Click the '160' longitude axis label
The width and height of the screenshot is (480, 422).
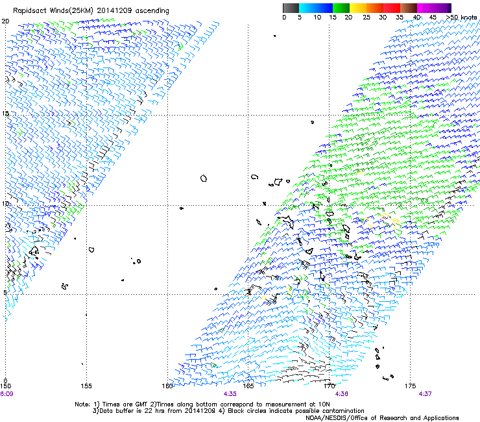[x=167, y=386]
